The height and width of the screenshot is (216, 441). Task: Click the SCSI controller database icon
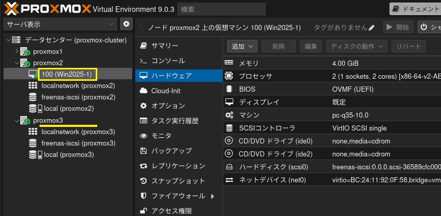click(x=229, y=128)
